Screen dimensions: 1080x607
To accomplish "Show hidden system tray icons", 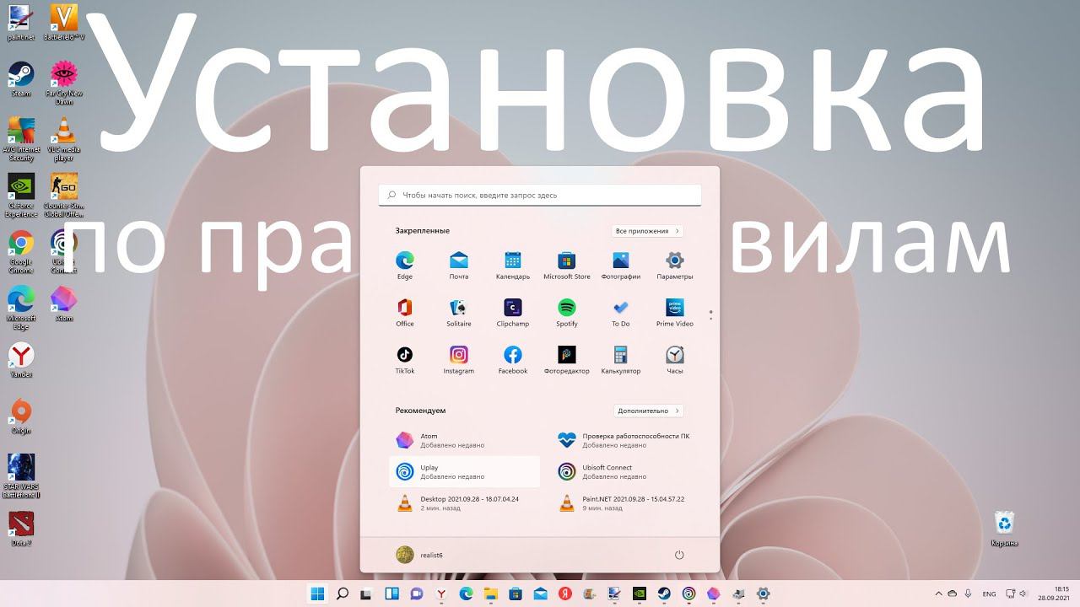I will (x=939, y=594).
